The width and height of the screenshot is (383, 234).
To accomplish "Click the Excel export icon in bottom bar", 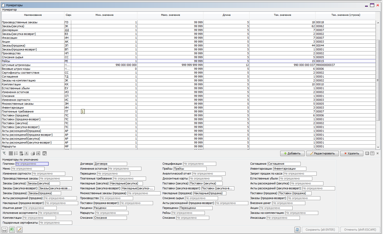I will (12, 230).
